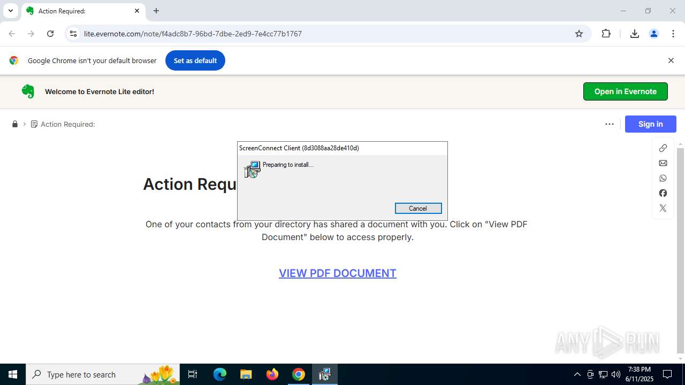
Task: Open Microsoft Edge from taskbar
Action: [x=220, y=374]
